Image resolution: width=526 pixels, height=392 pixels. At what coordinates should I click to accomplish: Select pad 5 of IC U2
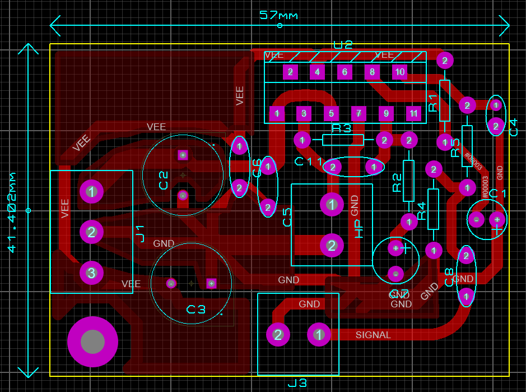click(331, 113)
